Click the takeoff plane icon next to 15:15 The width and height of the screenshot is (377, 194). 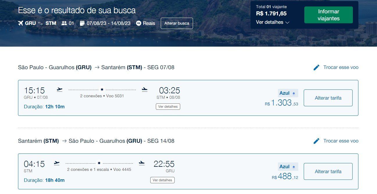(60, 89)
